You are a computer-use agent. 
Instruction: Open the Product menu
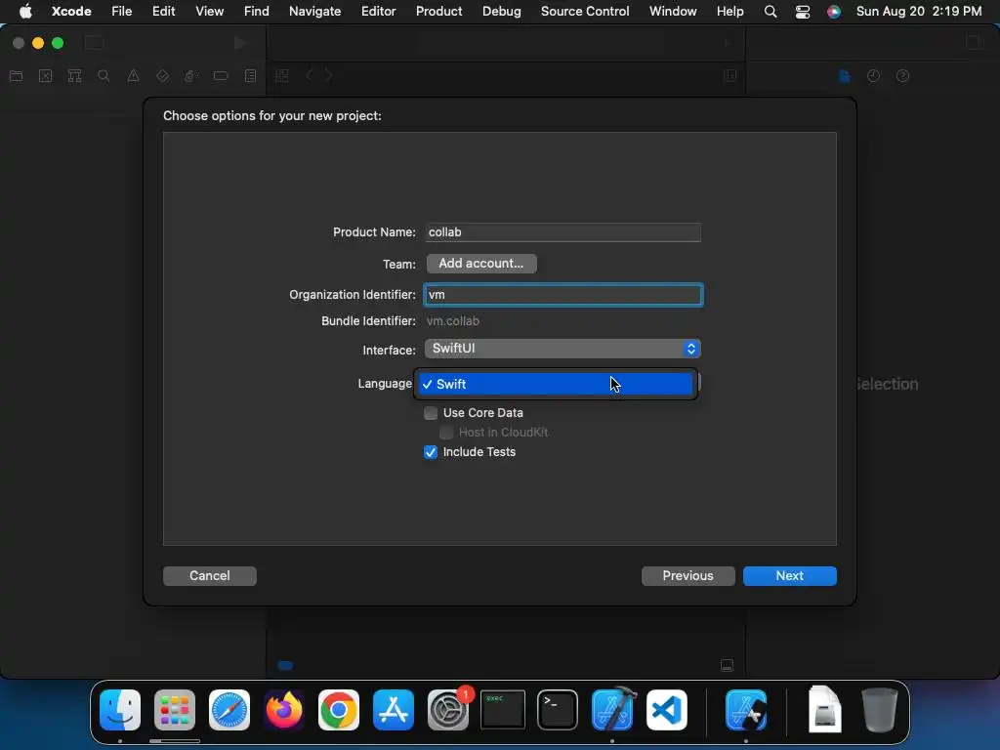coord(438,12)
